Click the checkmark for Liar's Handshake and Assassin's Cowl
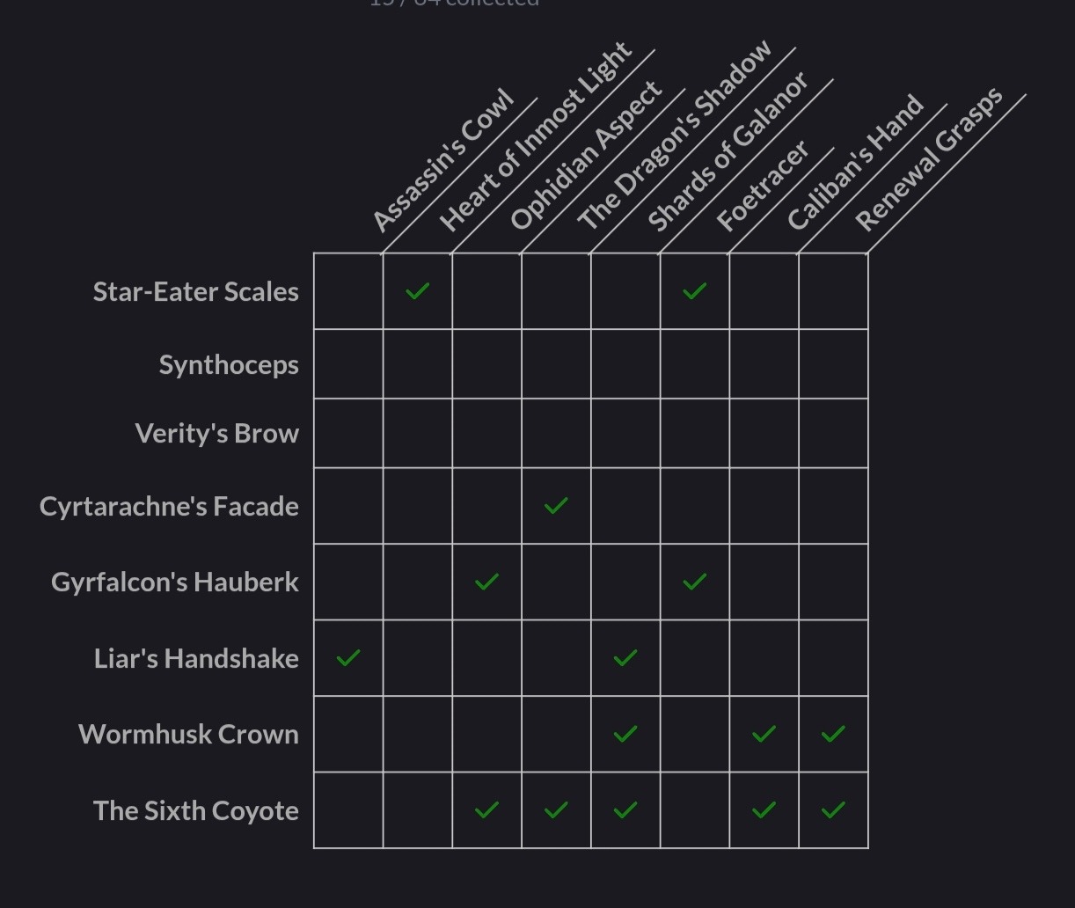Screen dimensions: 1075x908 348,657
